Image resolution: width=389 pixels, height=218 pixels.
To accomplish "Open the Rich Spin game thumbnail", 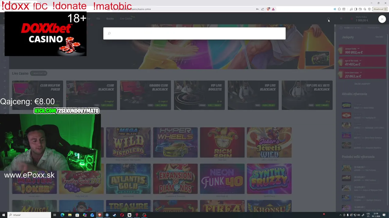I will coord(222,142).
